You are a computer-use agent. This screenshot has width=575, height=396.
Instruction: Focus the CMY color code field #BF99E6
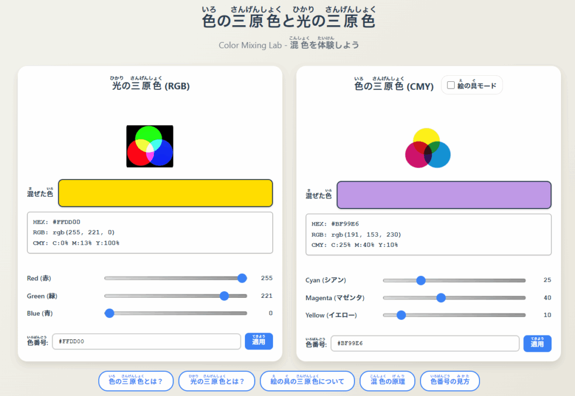425,343
